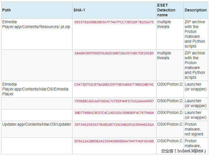Click the Description column header
This screenshot has width=210, height=156.
click(195, 10)
